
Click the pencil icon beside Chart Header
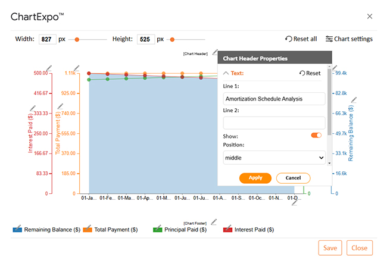[214, 53]
